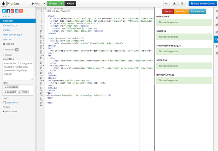The image size is (218, 151).
Task: Open style.css in the file list
Action: [7, 39]
